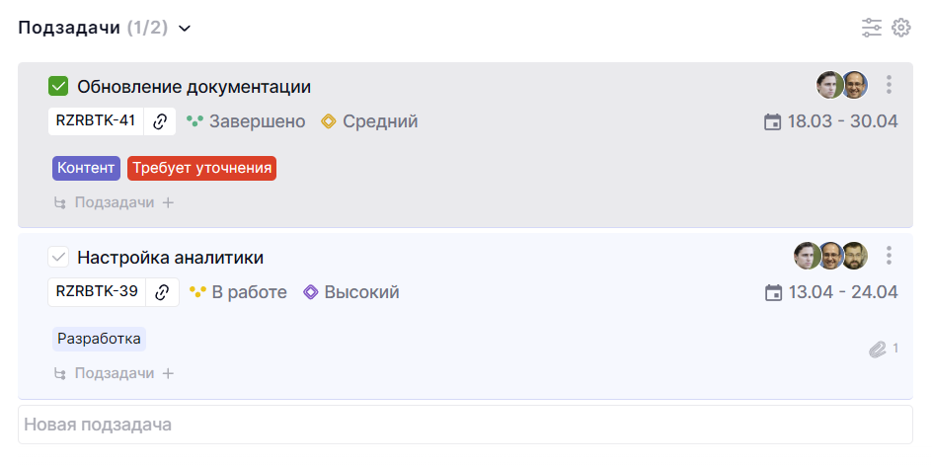Click the Контент tag label
Image resolution: width=932 pixels, height=466 pixels.
pyautogui.click(x=86, y=168)
